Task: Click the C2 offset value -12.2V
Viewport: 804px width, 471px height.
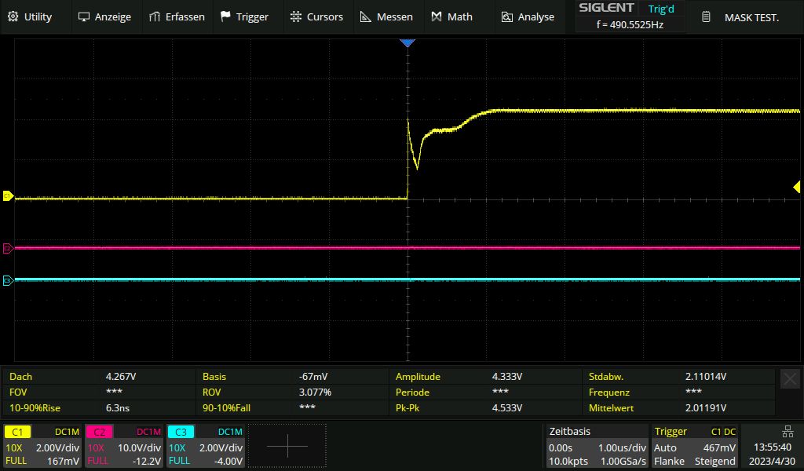Action: [x=147, y=461]
